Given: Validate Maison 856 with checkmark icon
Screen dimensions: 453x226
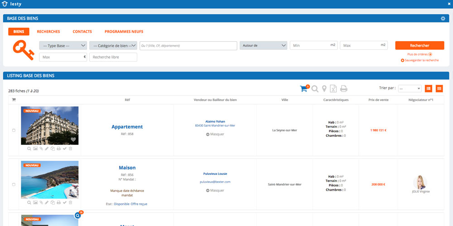Looking at the screenshot, I should tap(65, 202).
